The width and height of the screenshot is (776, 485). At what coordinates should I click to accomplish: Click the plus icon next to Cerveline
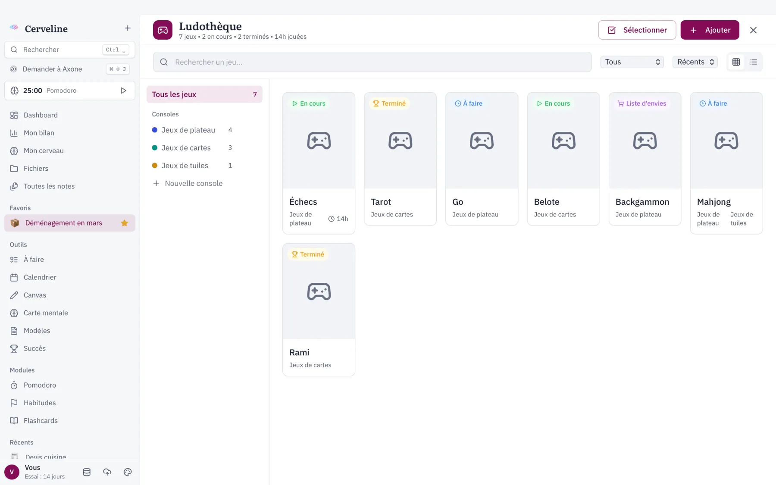point(128,28)
